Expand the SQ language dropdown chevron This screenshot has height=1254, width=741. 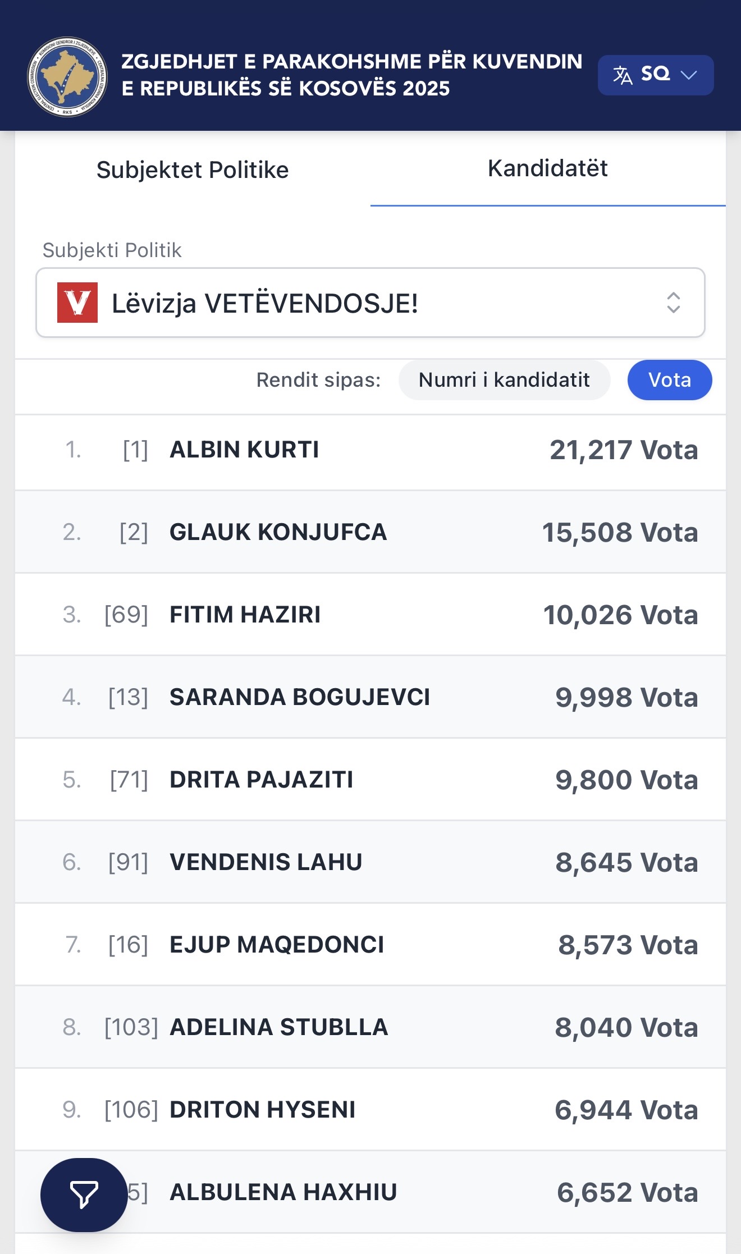click(x=688, y=75)
